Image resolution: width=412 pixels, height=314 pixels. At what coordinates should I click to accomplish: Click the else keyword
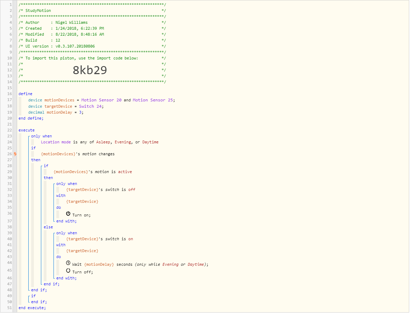pos(48,228)
